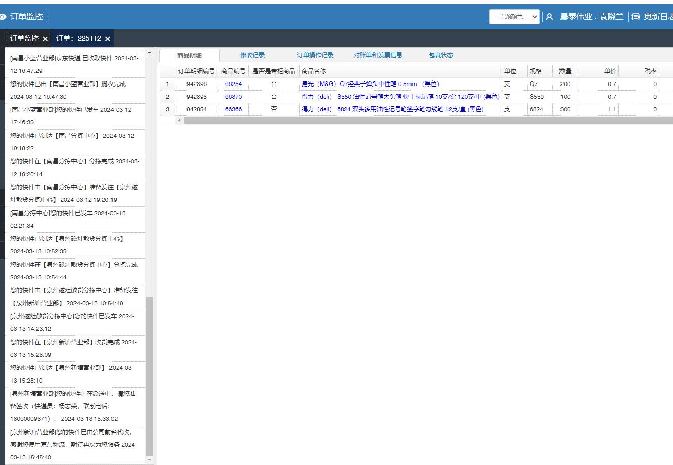Screen dimensions: 673x465
Task: Click the 【泉州磁灶散货分拣中心】分拣完成 log entry
Action: point(75,271)
